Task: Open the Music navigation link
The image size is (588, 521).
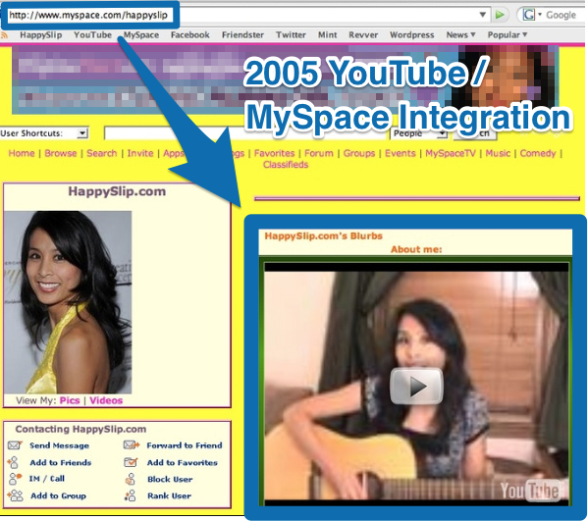Action: [498, 153]
